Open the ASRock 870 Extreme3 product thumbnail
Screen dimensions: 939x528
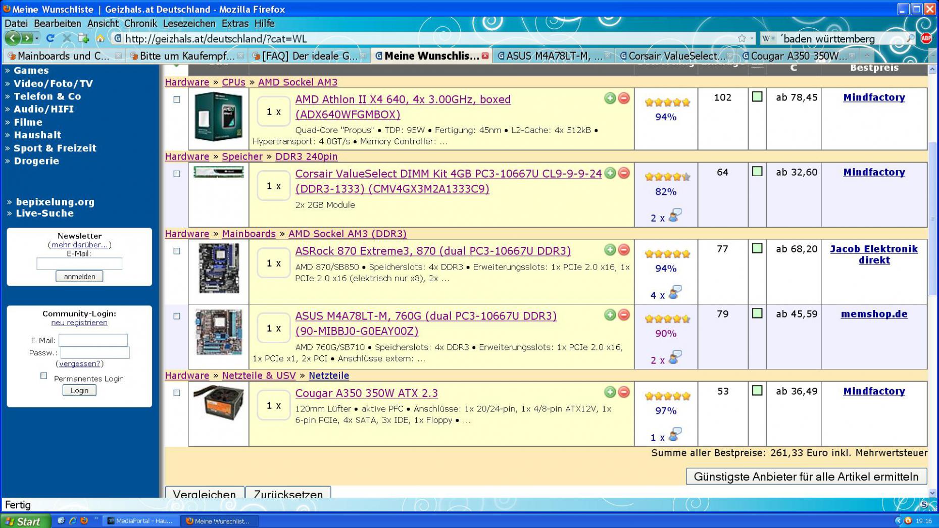(219, 268)
